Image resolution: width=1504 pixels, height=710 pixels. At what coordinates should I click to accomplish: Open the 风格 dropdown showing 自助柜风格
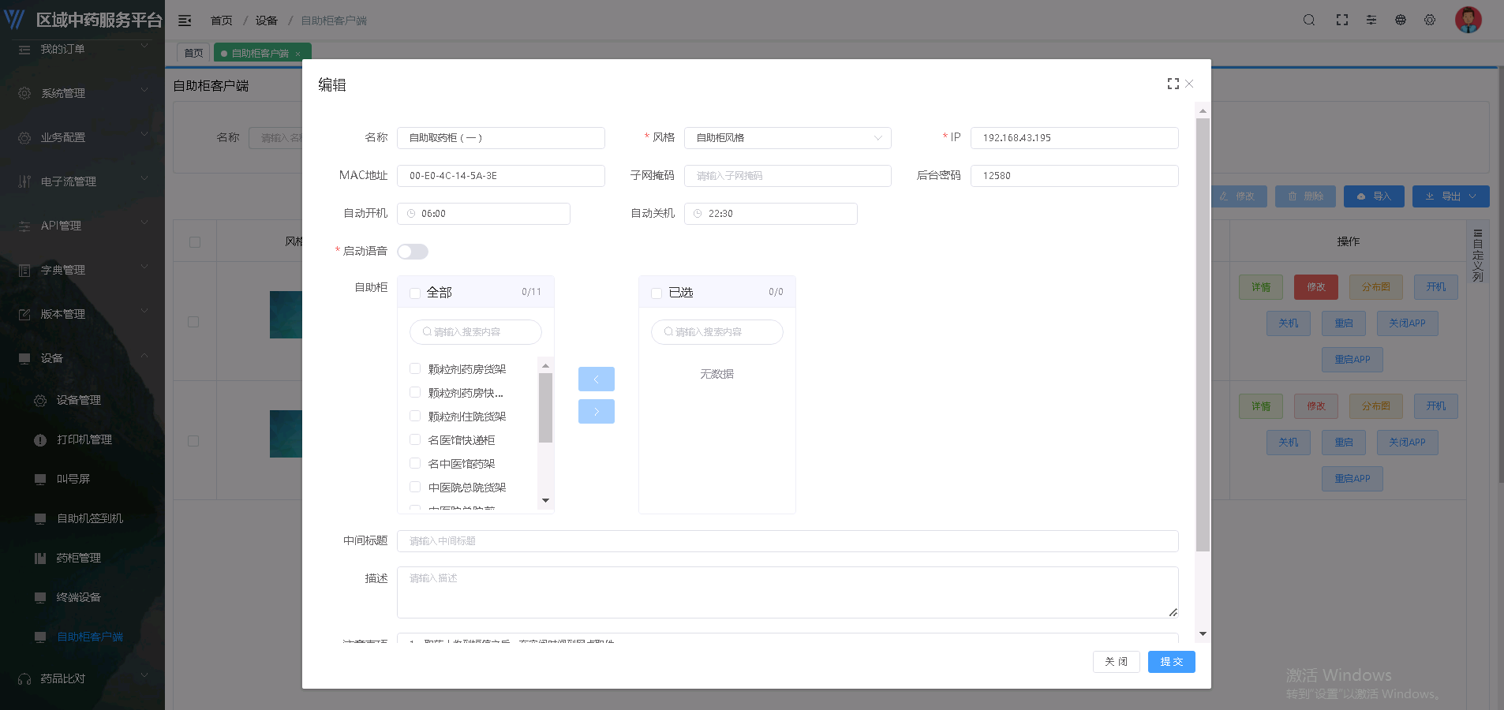tap(788, 138)
